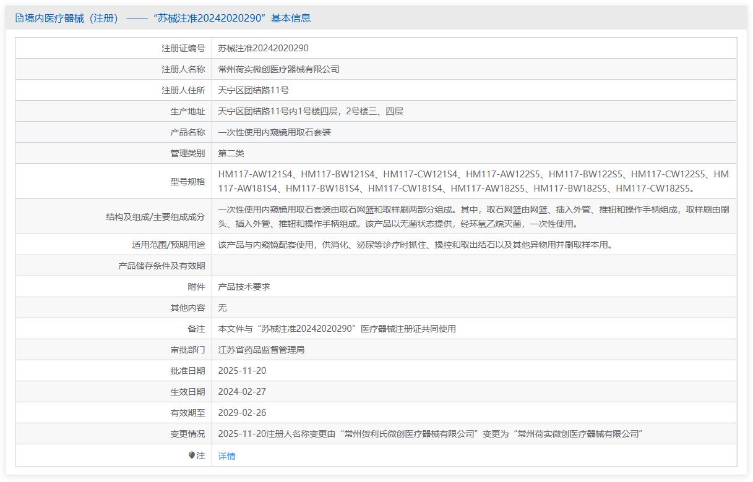753x482 pixels.
Task: Click management category value 第二类
Action: [x=231, y=153]
